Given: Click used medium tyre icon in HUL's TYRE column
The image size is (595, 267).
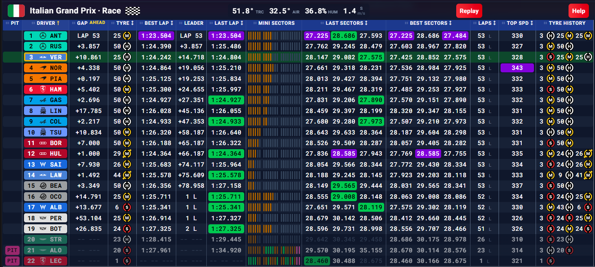Looking at the screenshot, I should pos(127,154).
